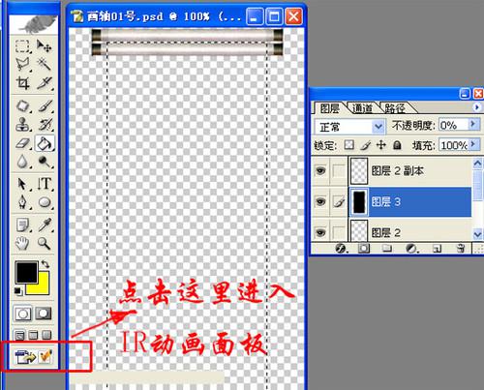Select the Move tool
The image size is (484, 390).
coord(44,46)
